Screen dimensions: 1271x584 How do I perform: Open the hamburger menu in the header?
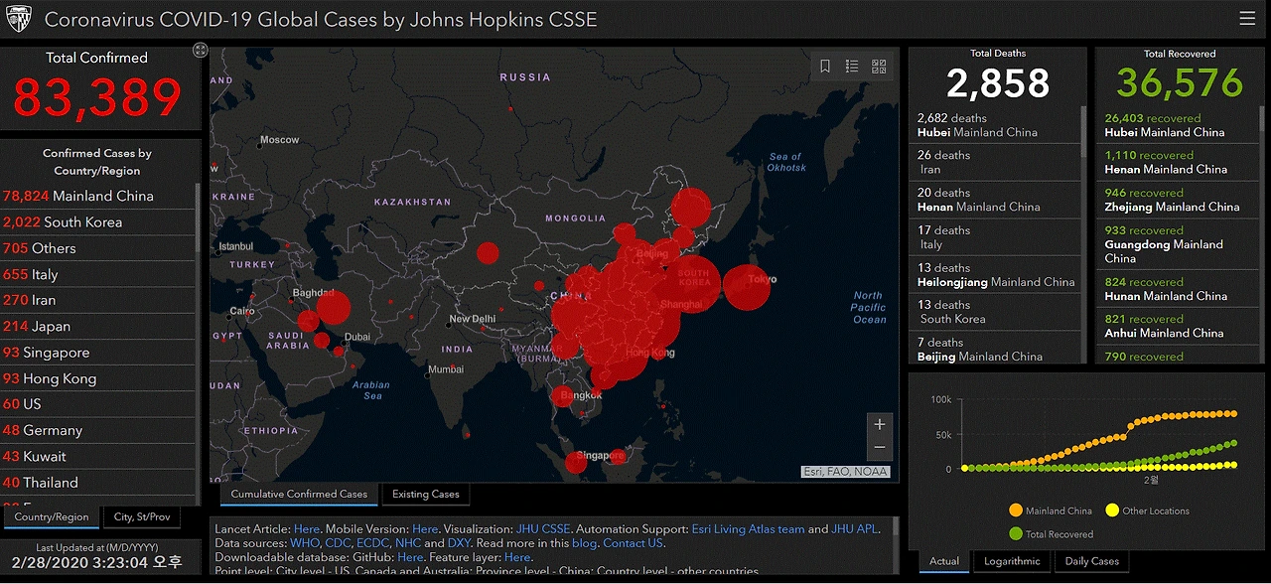(x=1247, y=18)
